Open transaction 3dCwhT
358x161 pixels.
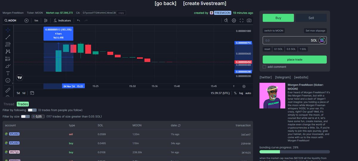[246, 135]
